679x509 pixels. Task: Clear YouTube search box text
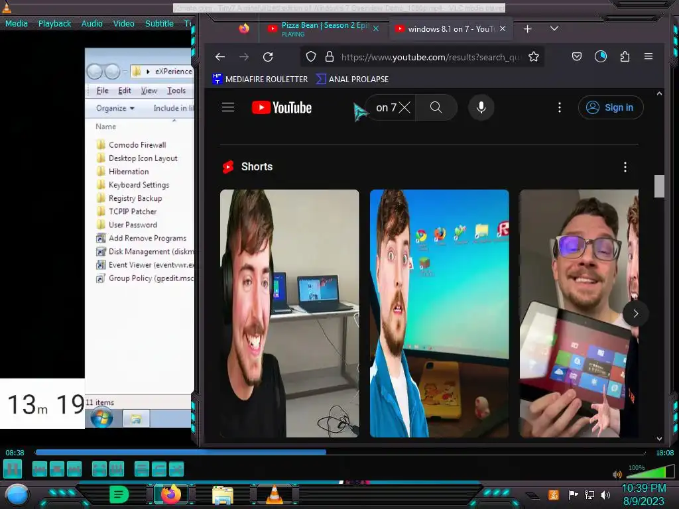pos(404,107)
